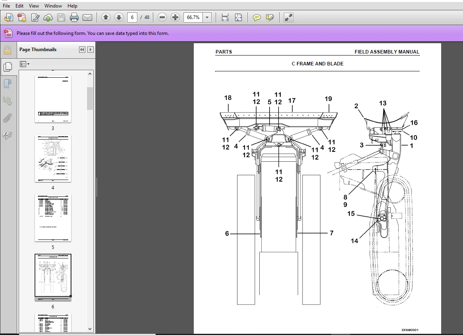
Task: Click callout number 14 in diagram
Action: [354, 241]
